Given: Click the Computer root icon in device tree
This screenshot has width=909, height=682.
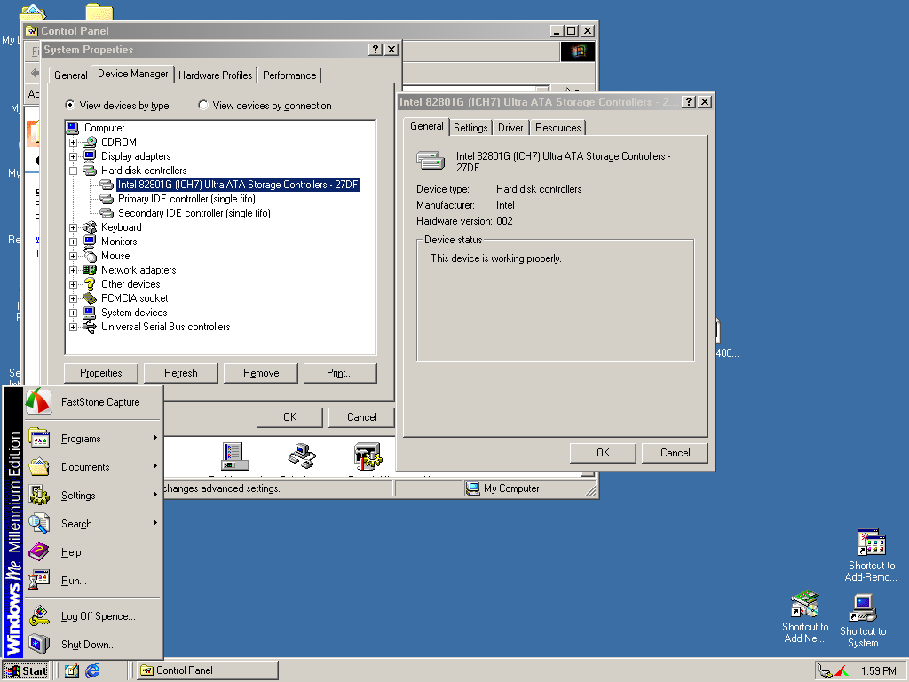Looking at the screenshot, I should [73, 128].
